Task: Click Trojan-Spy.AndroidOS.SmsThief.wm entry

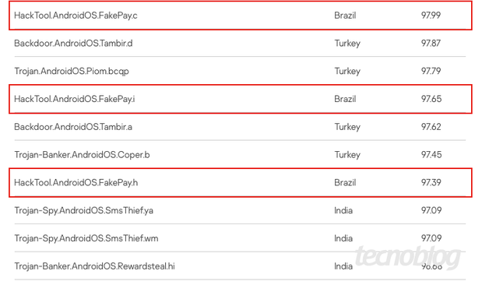Action: click(x=86, y=238)
